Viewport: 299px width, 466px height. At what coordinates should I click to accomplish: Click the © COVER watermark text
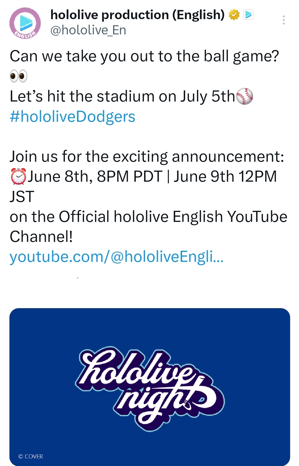30,456
